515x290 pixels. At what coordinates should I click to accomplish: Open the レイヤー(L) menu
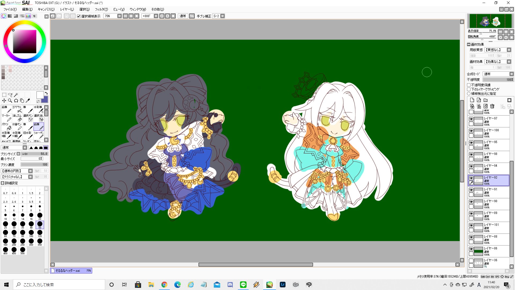[67, 9]
